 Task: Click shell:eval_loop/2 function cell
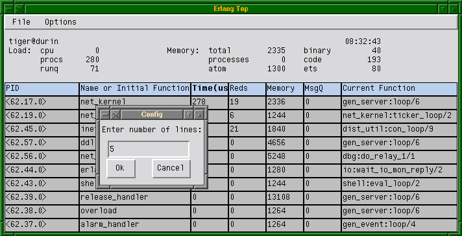coord(399,184)
